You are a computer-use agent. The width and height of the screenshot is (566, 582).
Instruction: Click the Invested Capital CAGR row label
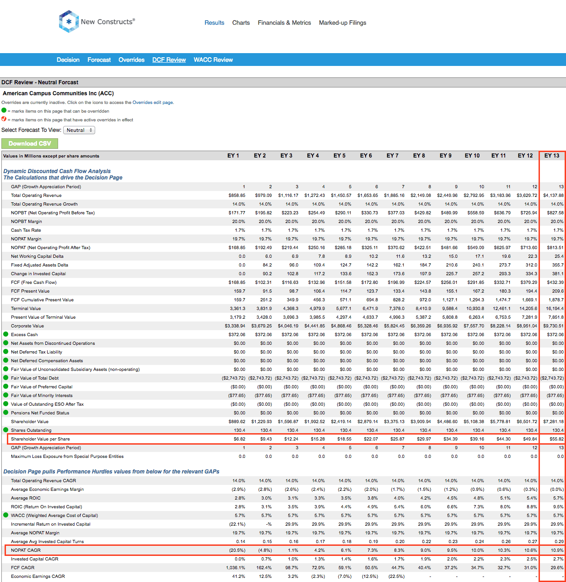tap(35, 559)
